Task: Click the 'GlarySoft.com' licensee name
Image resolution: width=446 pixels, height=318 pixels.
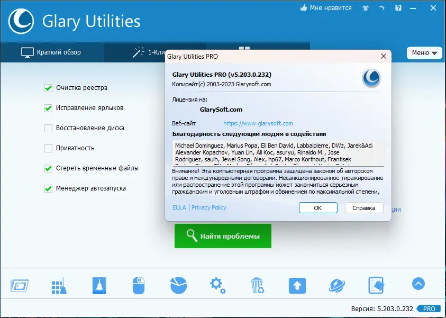Action: (221, 110)
